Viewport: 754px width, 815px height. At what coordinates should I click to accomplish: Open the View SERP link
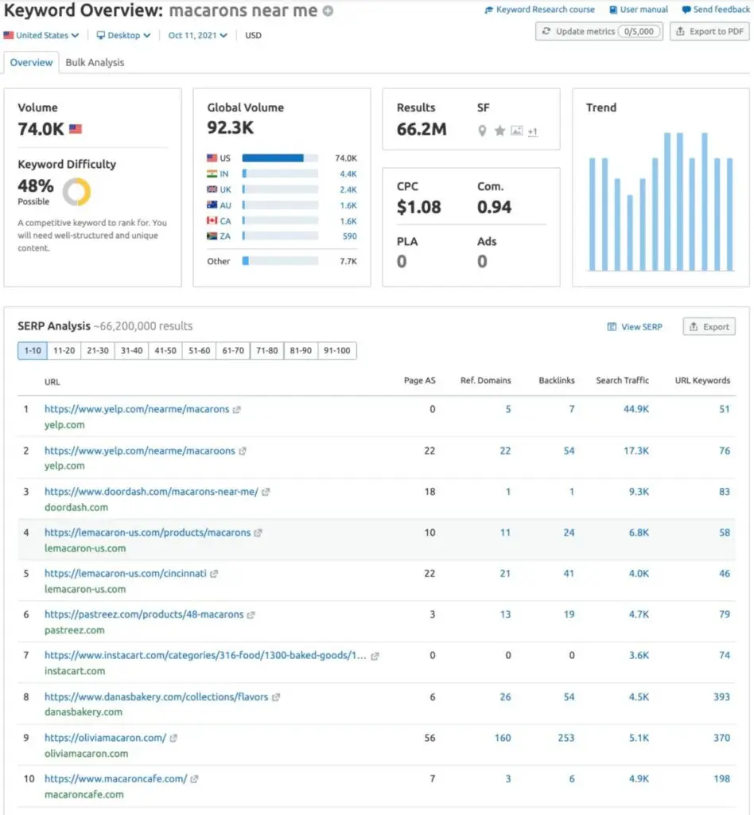tap(635, 327)
